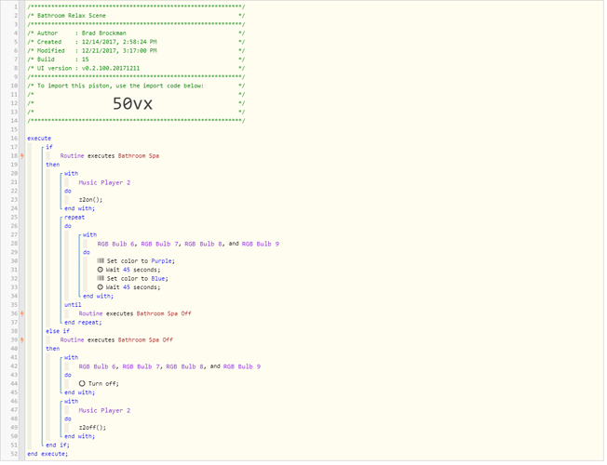Click the color icon beside Set color to Purple
Image resolution: width=607 pixels, height=465 pixels.
(x=101, y=261)
